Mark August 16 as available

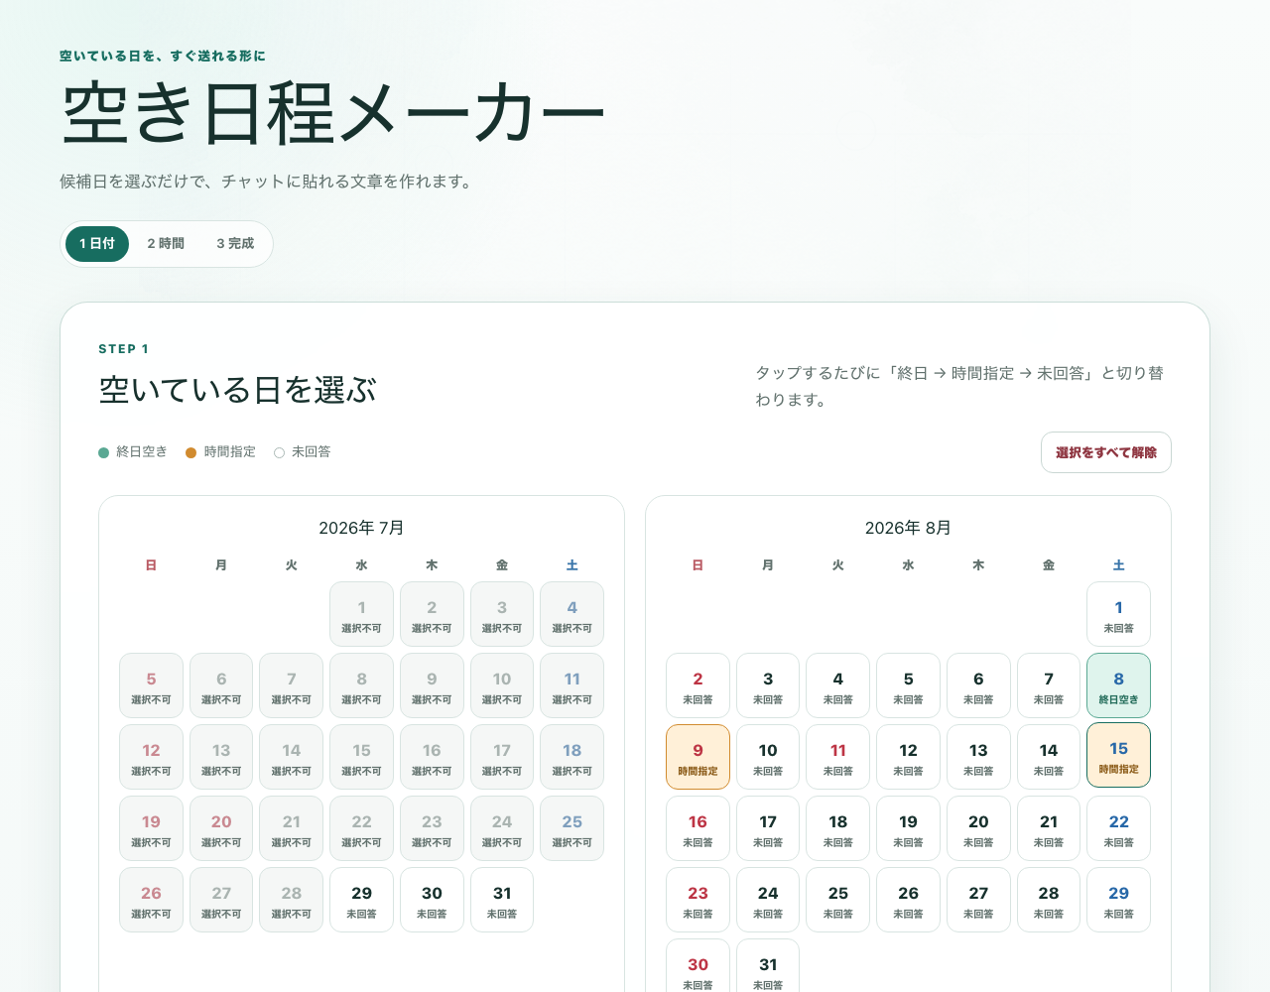click(x=698, y=828)
